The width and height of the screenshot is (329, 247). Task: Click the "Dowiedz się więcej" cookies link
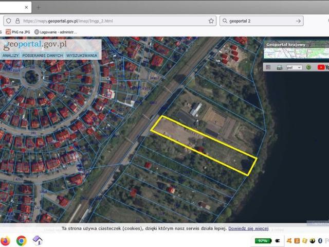(248, 228)
